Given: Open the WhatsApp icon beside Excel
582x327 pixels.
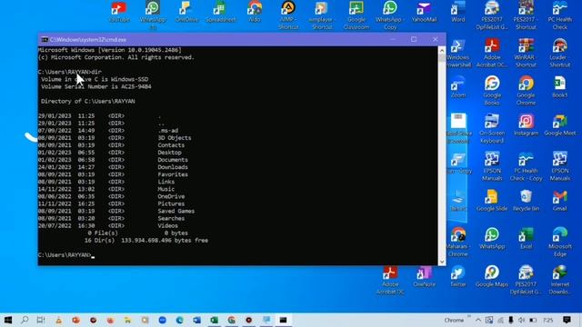Looking at the screenshot, I should 492,239.
